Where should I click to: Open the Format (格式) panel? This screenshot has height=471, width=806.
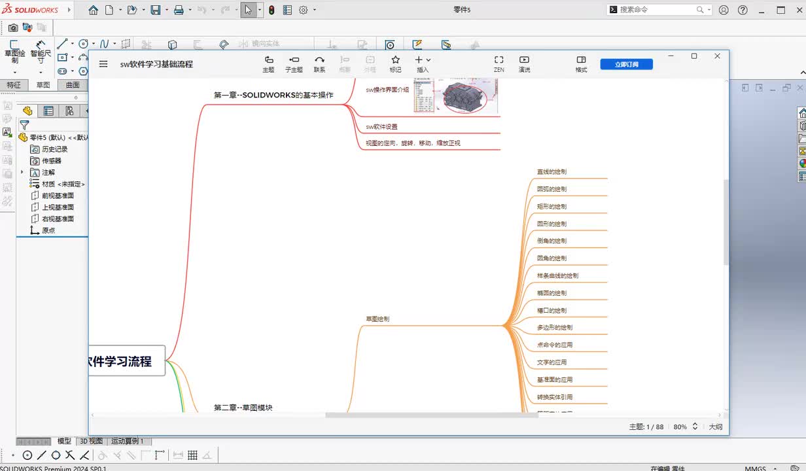tap(581, 64)
